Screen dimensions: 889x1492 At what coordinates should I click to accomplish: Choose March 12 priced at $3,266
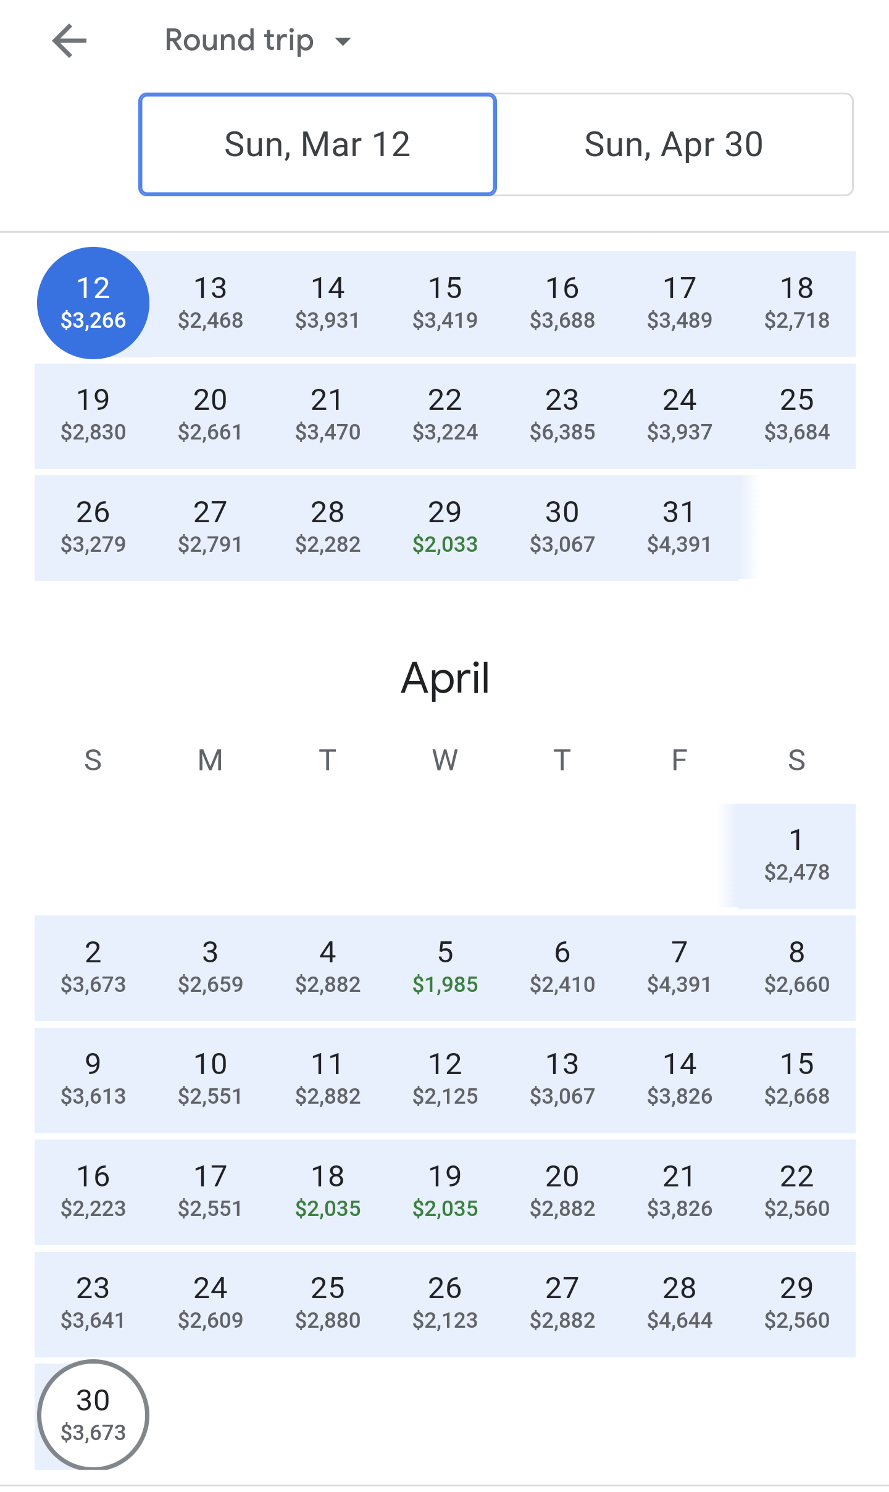(93, 303)
